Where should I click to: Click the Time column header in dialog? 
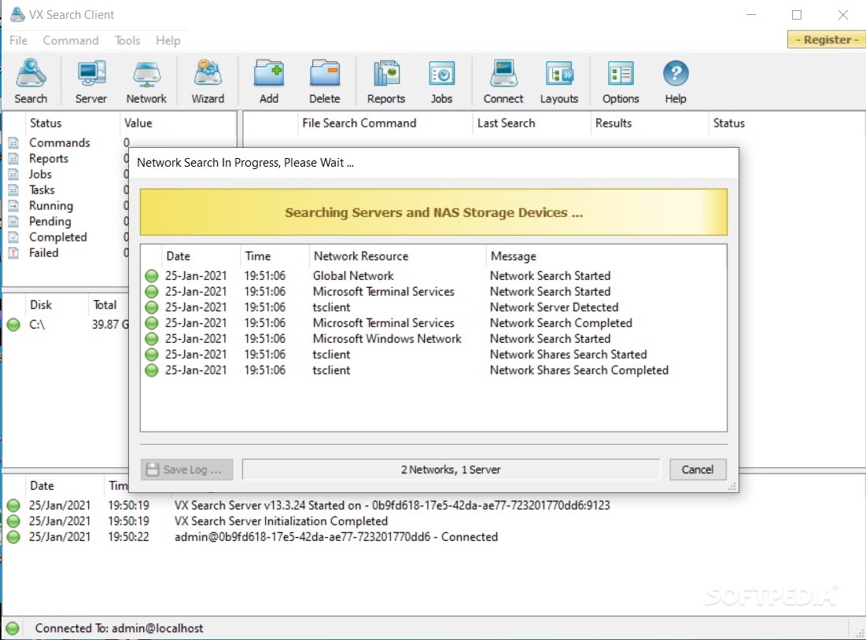[258, 256]
